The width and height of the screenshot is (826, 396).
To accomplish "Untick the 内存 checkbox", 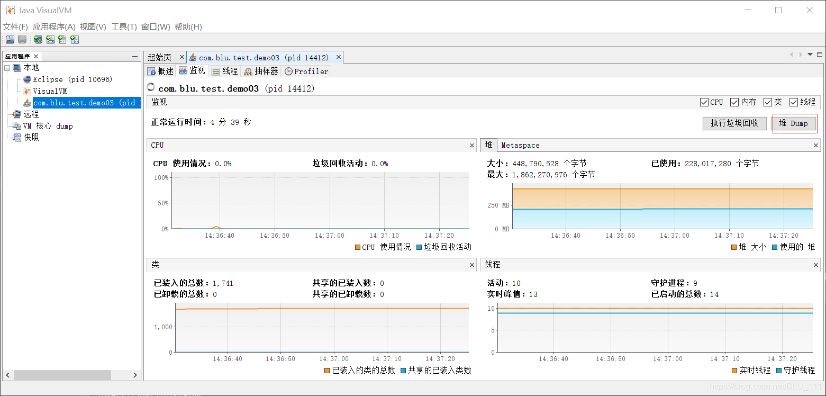I will click(734, 102).
